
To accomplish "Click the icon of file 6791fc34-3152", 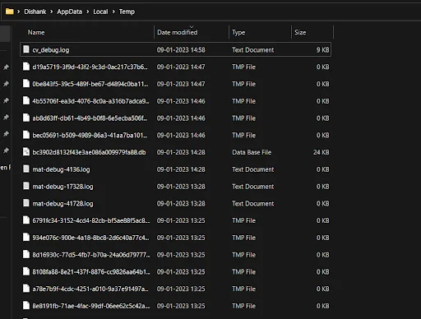I will click(26, 220).
